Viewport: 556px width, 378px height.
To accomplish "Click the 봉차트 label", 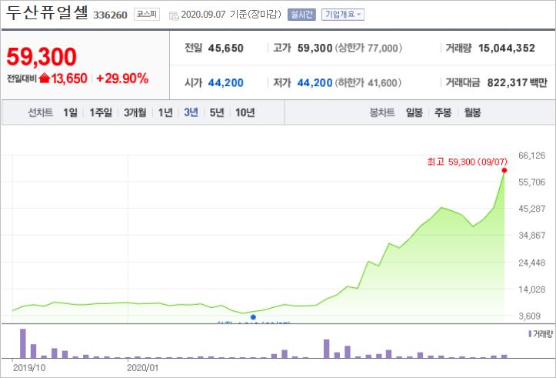I will pyautogui.click(x=382, y=112).
